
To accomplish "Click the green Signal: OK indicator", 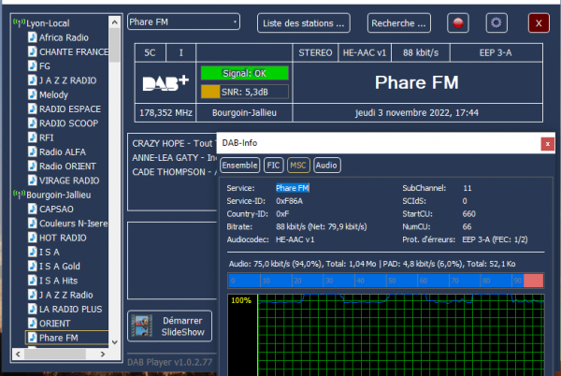I will pyautogui.click(x=244, y=73).
